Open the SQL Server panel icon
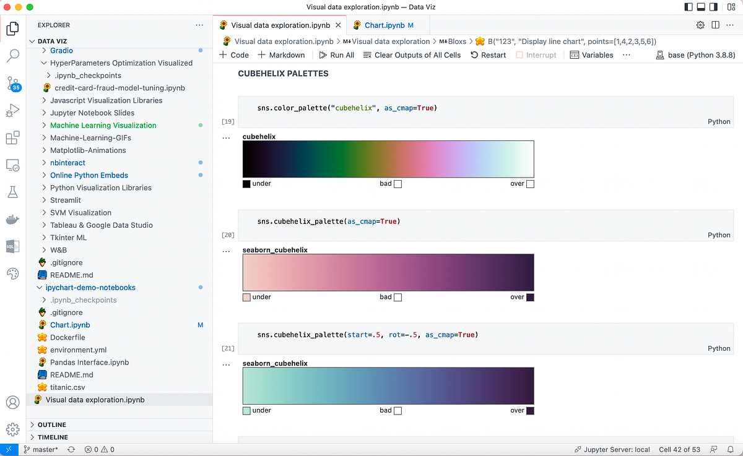Viewport: 743px width, 456px height. 12,246
